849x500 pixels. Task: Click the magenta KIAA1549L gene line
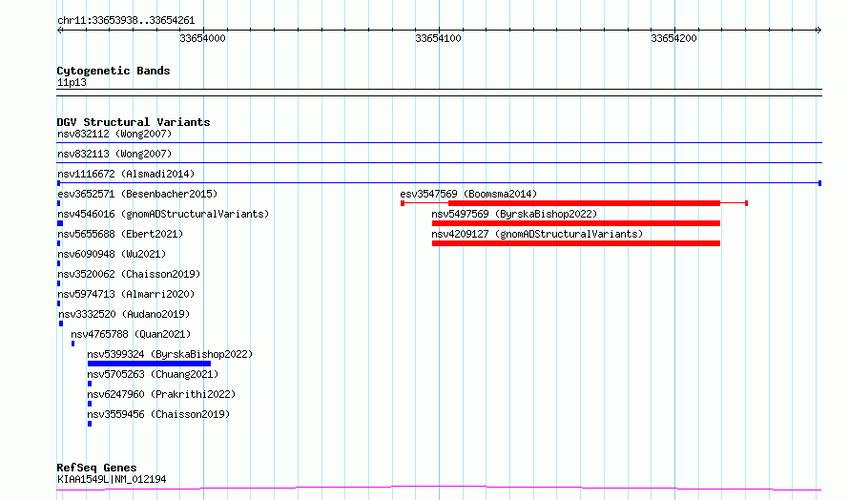pos(439,489)
